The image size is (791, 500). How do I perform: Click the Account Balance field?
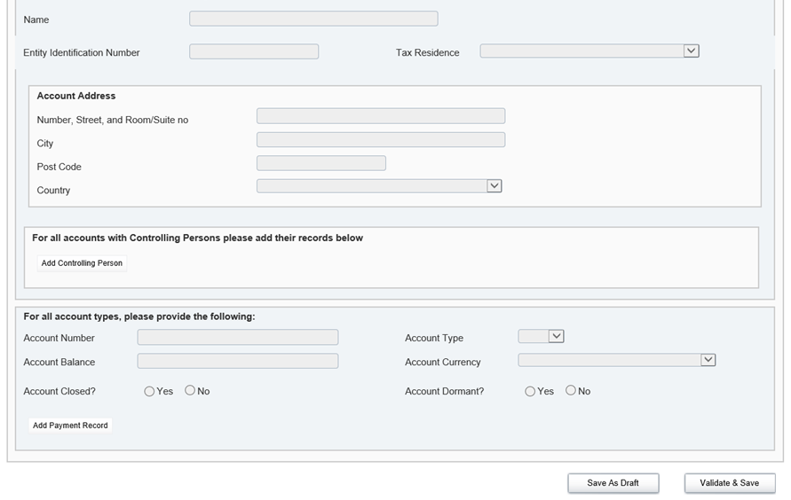(x=238, y=362)
